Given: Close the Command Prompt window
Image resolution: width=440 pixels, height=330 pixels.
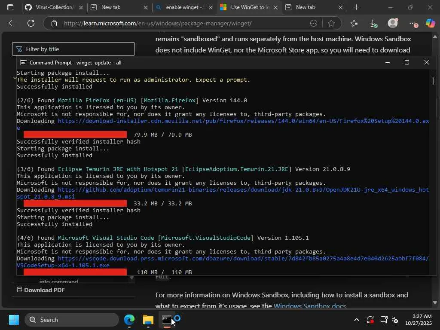Looking at the screenshot, I should coord(426,63).
